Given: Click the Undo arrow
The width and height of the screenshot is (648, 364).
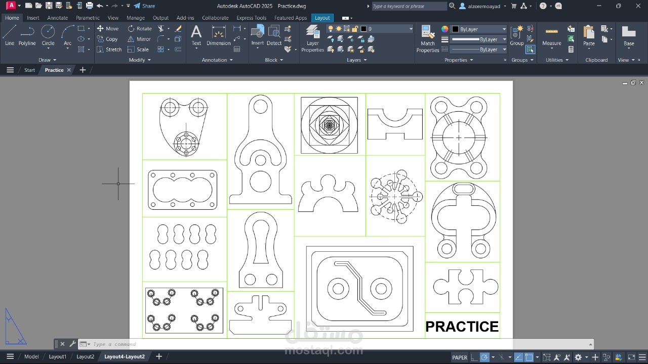Looking at the screenshot, I should pyautogui.click(x=100, y=6).
